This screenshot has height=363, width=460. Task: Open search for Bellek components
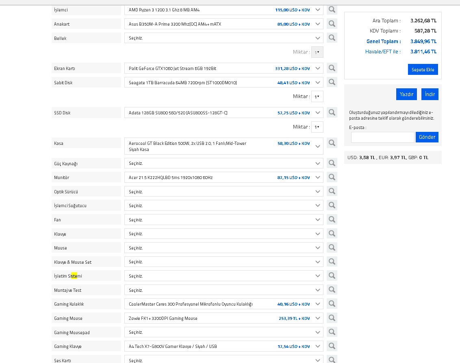332,37
